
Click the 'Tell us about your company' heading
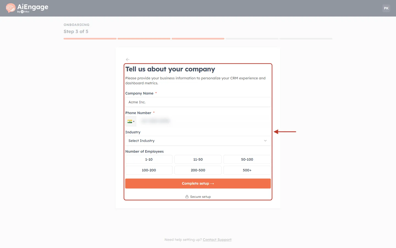coord(170,69)
